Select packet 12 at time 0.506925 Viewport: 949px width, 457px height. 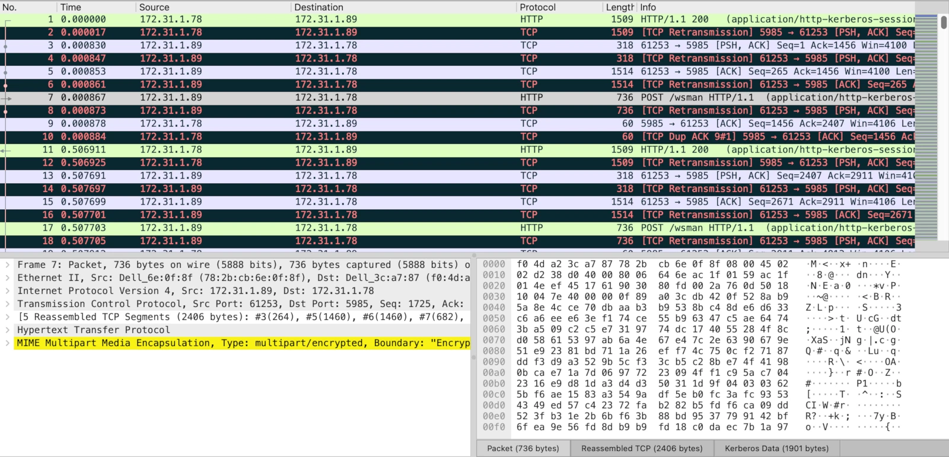[x=457, y=163]
